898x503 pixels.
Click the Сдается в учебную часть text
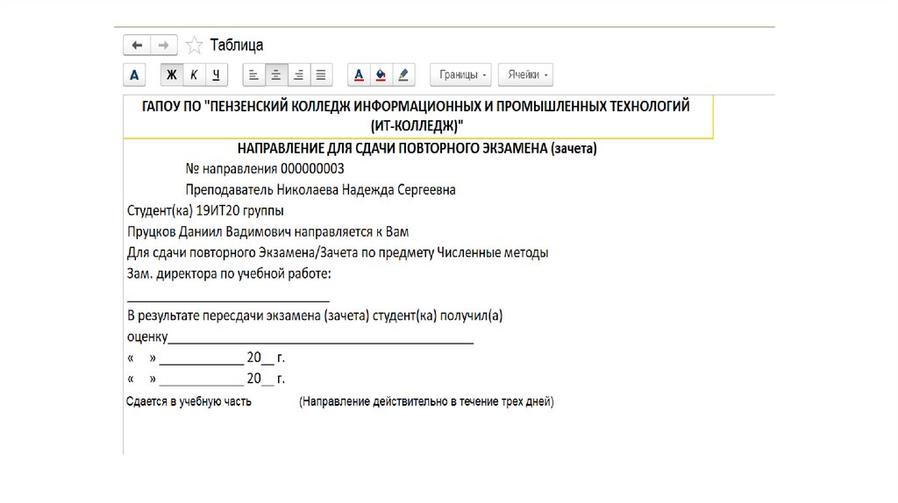(x=189, y=401)
